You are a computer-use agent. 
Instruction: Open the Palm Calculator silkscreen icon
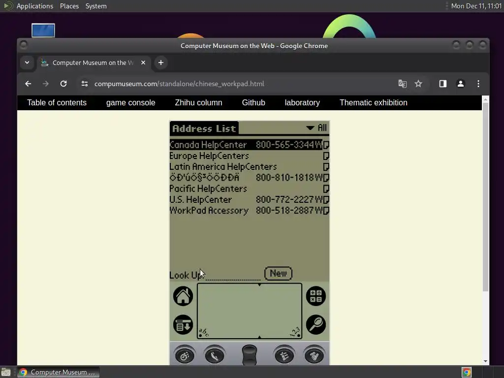pyautogui.click(x=316, y=296)
